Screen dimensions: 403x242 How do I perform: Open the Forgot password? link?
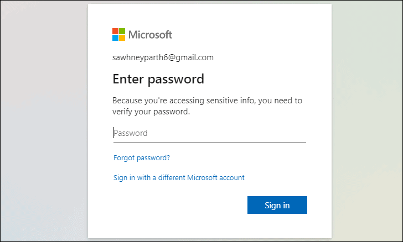142,158
